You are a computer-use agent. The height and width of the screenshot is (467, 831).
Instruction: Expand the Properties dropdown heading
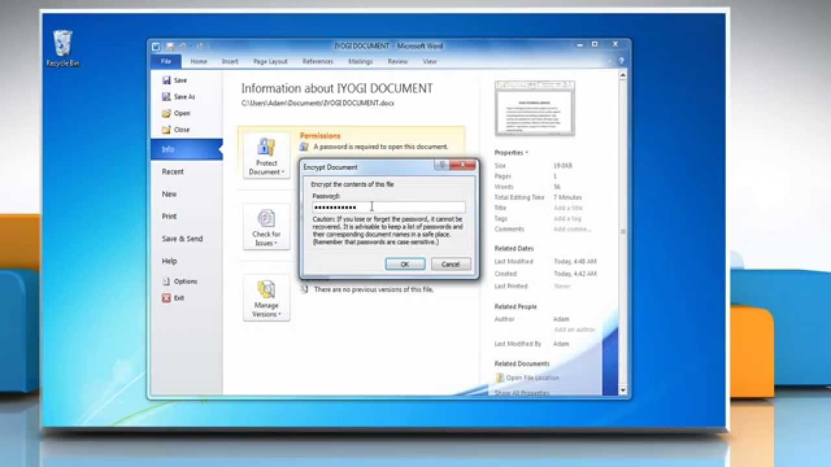[x=511, y=152]
